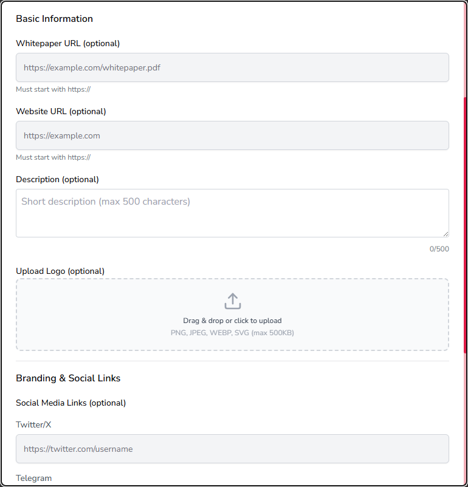Click the "Social Media Links (optional)" label
468x487 pixels.
click(71, 403)
